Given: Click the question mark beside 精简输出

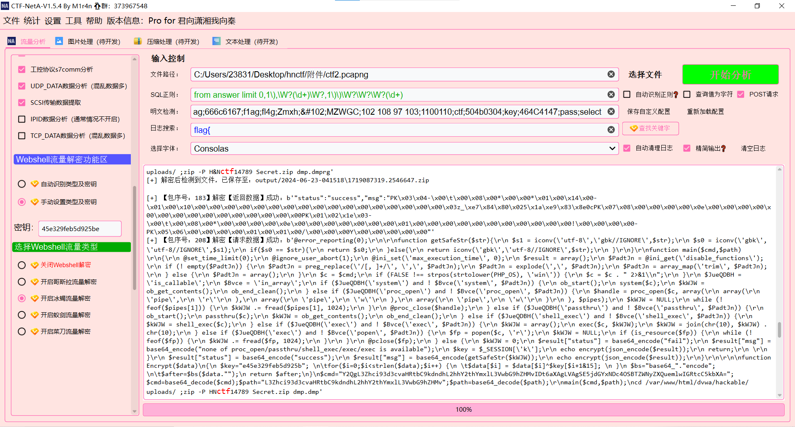Looking at the screenshot, I should (723, 149).
